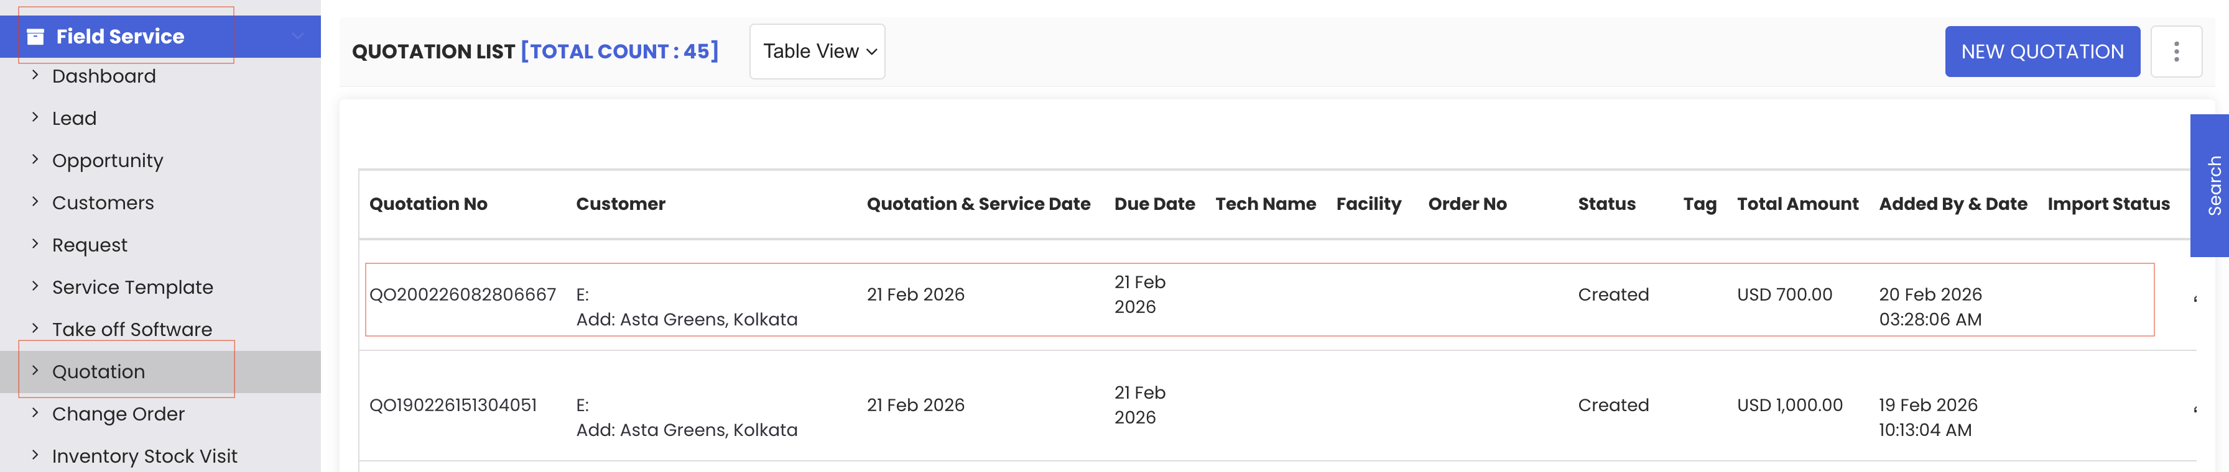Expand the Dashboard menu arrow
2229x472 pixels.
(x=35, y=75)
